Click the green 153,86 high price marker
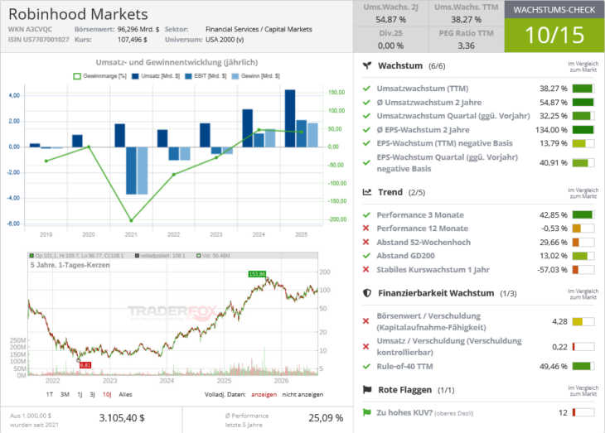This screenshot has height=433, width=605. pyautogui.click(x=257, y=274)
